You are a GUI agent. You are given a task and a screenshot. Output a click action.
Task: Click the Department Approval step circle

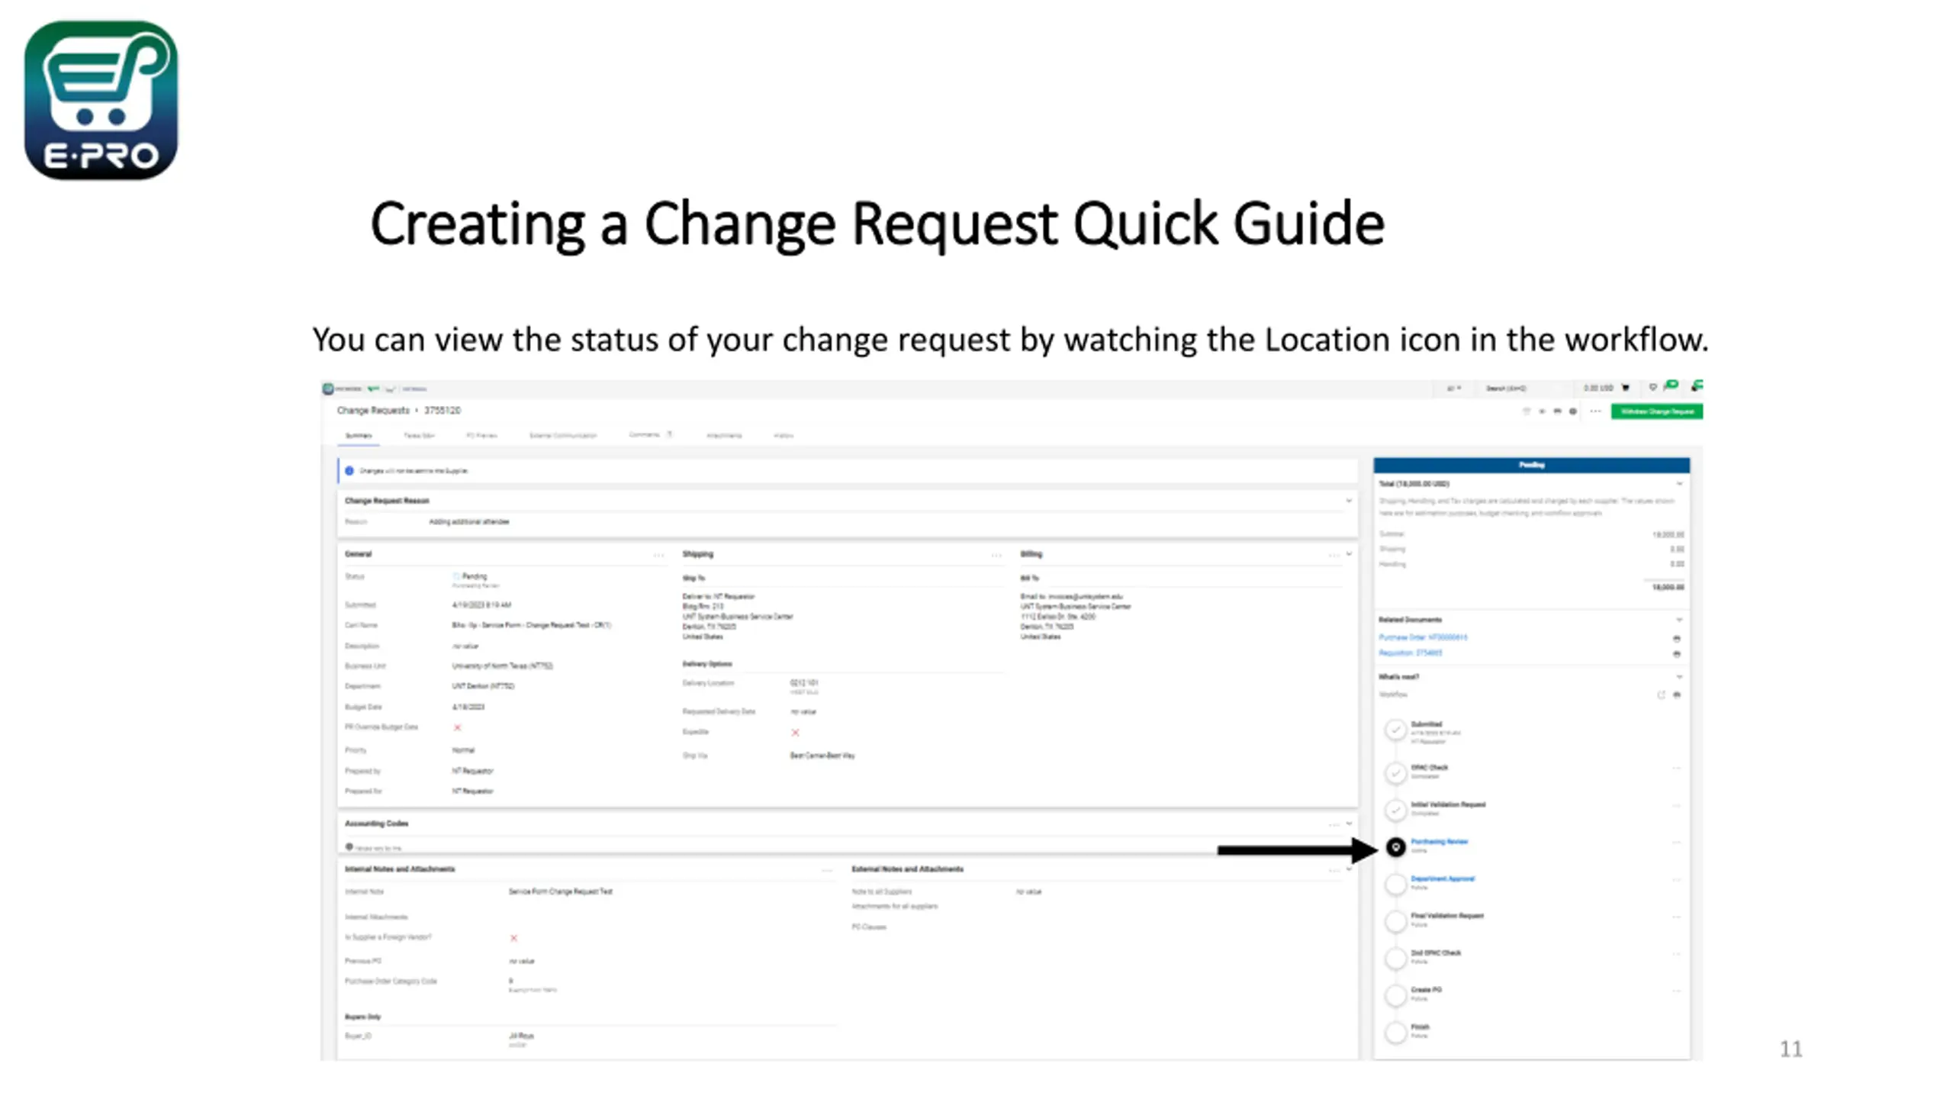point(1395,885)
